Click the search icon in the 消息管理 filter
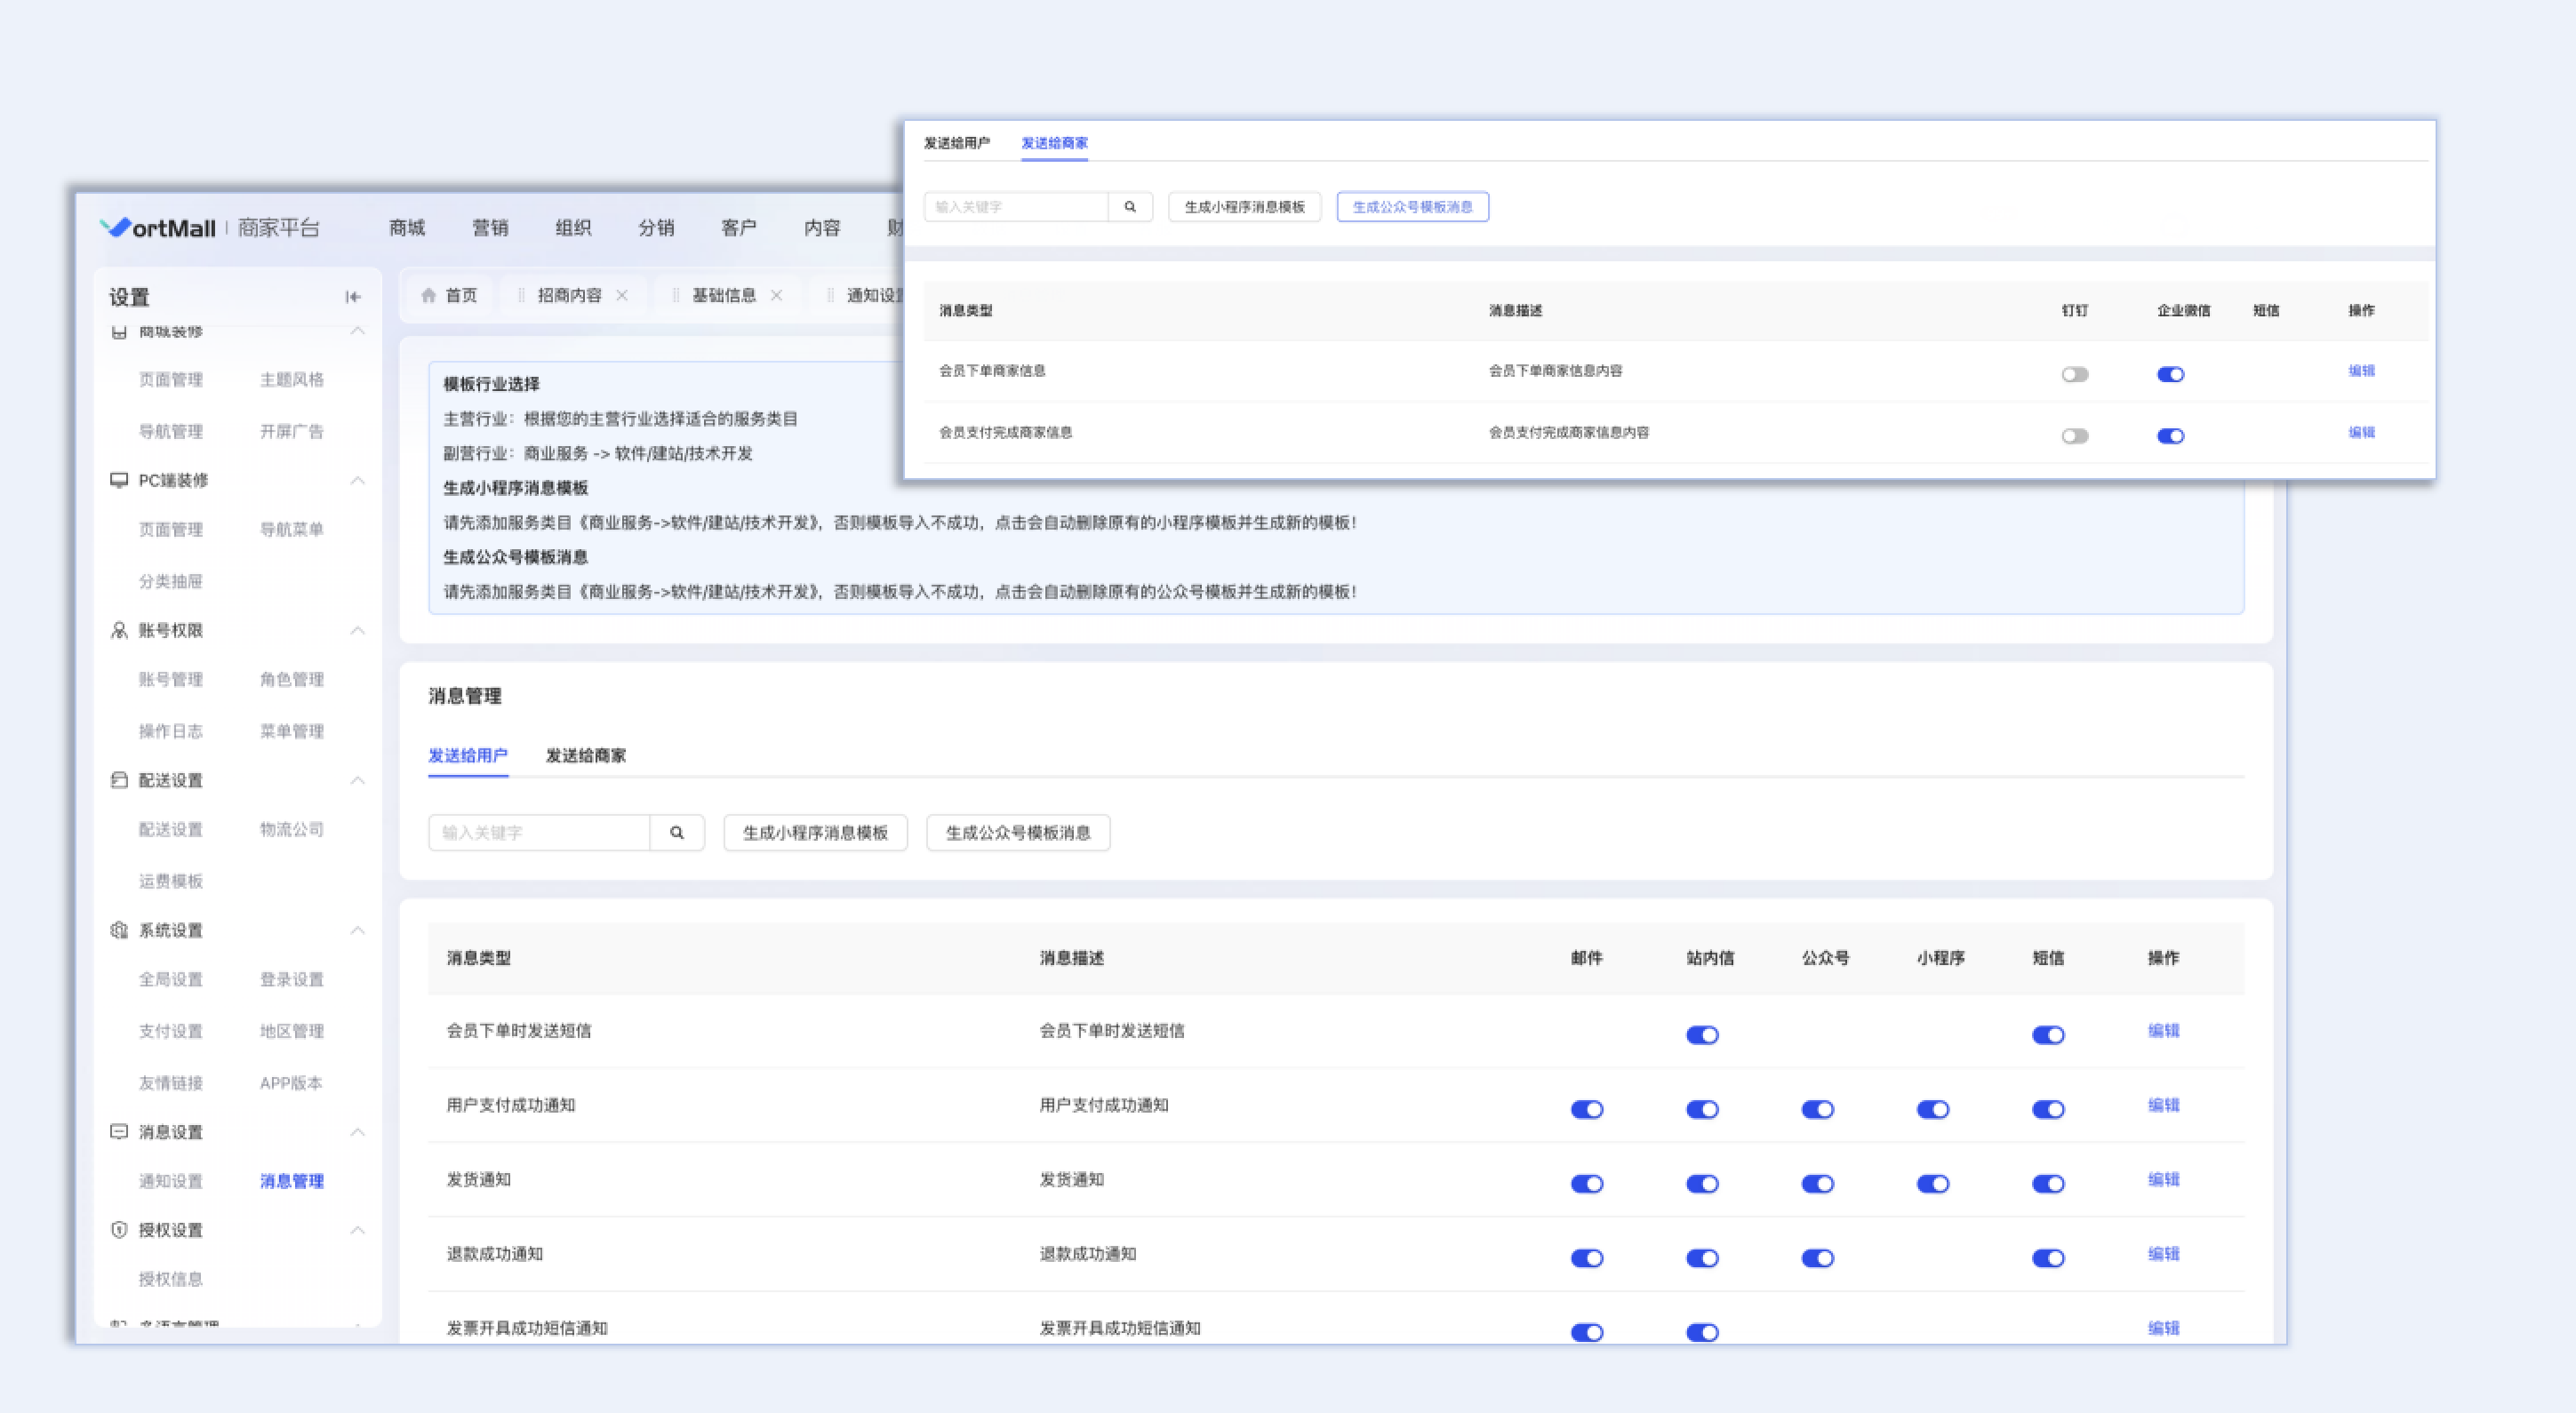 pos(677,832)
